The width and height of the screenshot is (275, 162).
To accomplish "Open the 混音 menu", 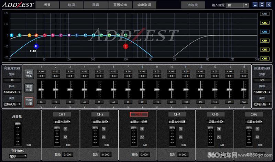I will tap(96, 5).
